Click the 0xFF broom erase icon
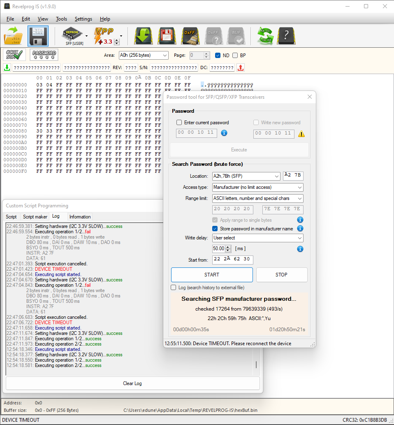 coord(190,36)
